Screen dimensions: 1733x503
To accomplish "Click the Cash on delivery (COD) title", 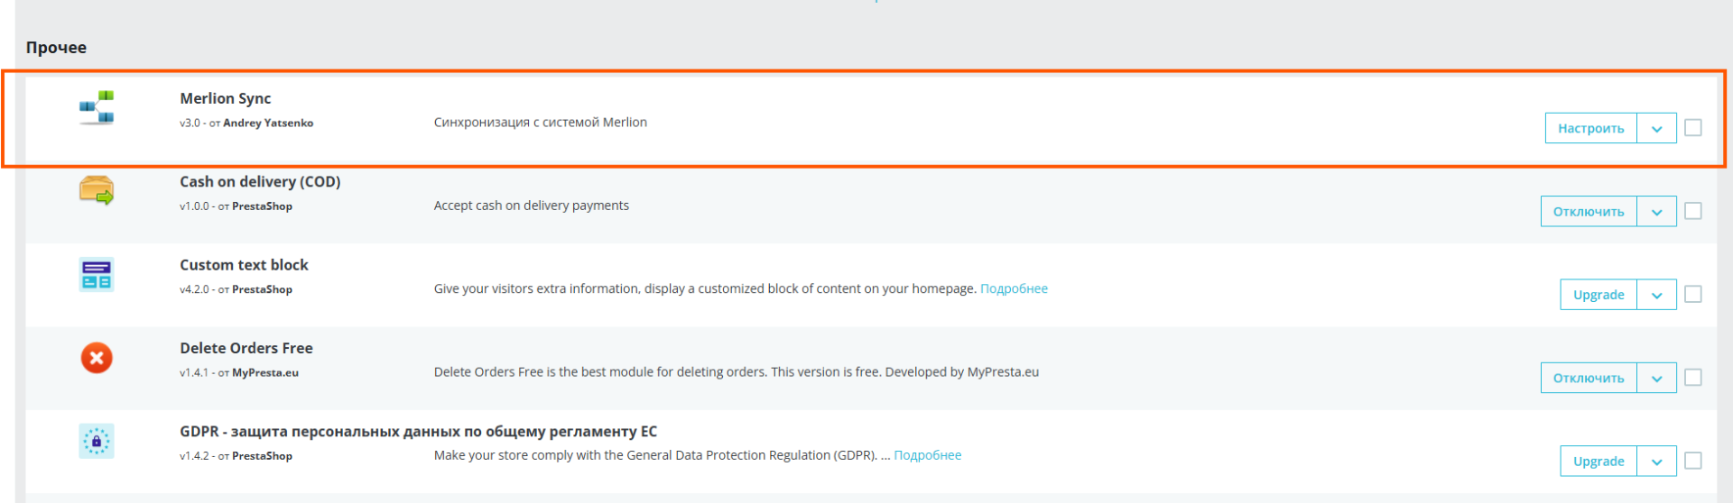I will pos(260,181).
